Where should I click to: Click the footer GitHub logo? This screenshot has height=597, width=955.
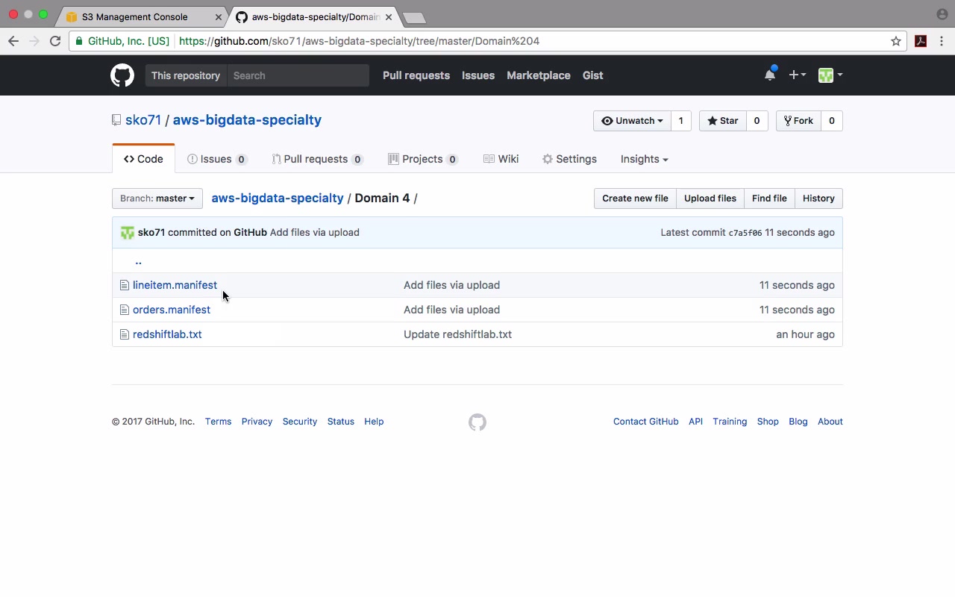[477, 422]
